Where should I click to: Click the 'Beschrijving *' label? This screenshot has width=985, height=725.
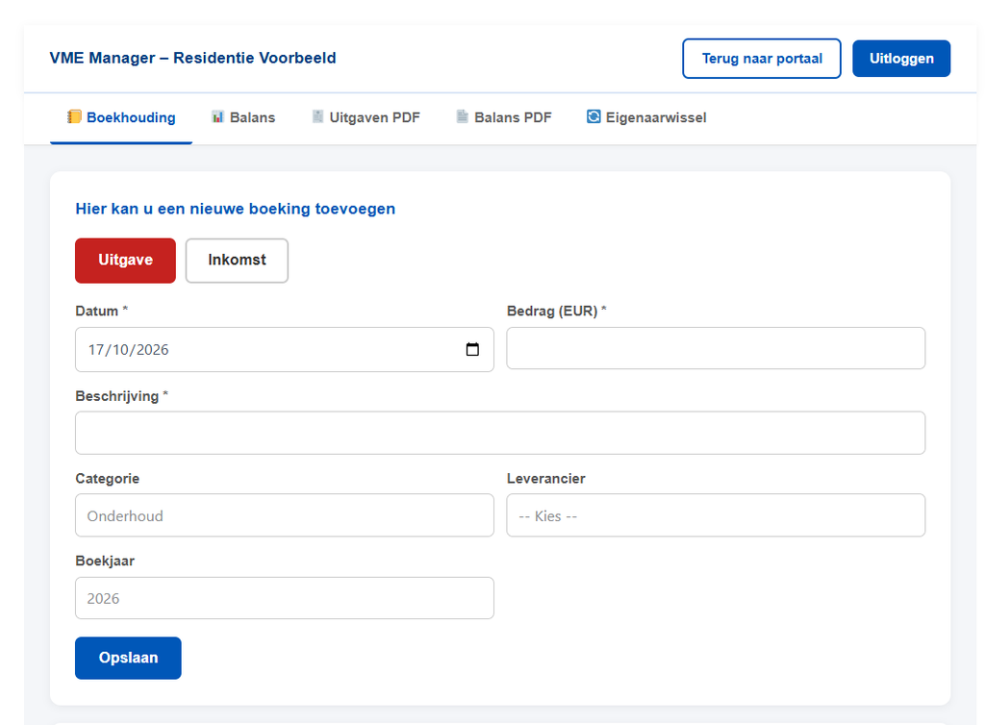(122, 396)
